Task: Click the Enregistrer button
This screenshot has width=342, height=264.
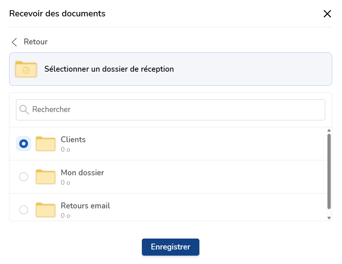Action: pos(171,247)
